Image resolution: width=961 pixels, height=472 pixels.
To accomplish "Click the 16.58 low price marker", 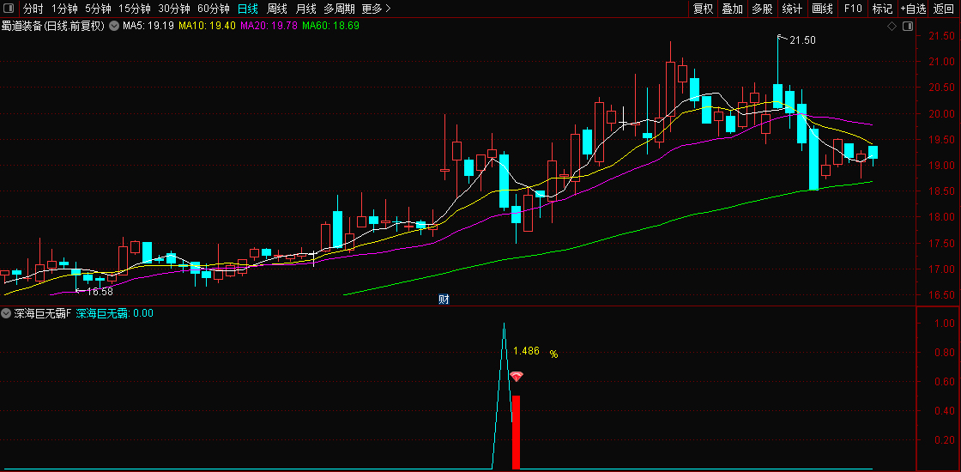I will (100, 292).
